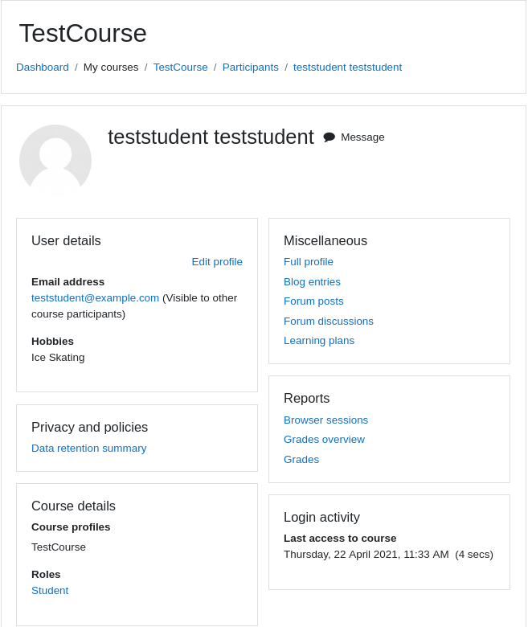The height and width of the screenshot is (627, 528).
Task: View Blog entries
Action: [x=312, y=282]
